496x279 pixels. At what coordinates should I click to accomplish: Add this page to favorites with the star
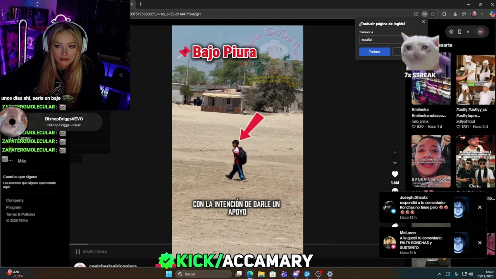pos(433,14)
